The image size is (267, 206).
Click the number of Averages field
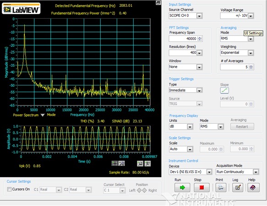coord(234,67)
